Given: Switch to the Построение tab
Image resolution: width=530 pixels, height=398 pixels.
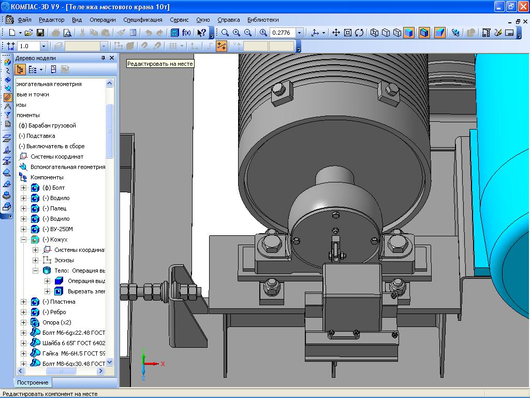Looking at the screenshot, I should click(33, 382).
